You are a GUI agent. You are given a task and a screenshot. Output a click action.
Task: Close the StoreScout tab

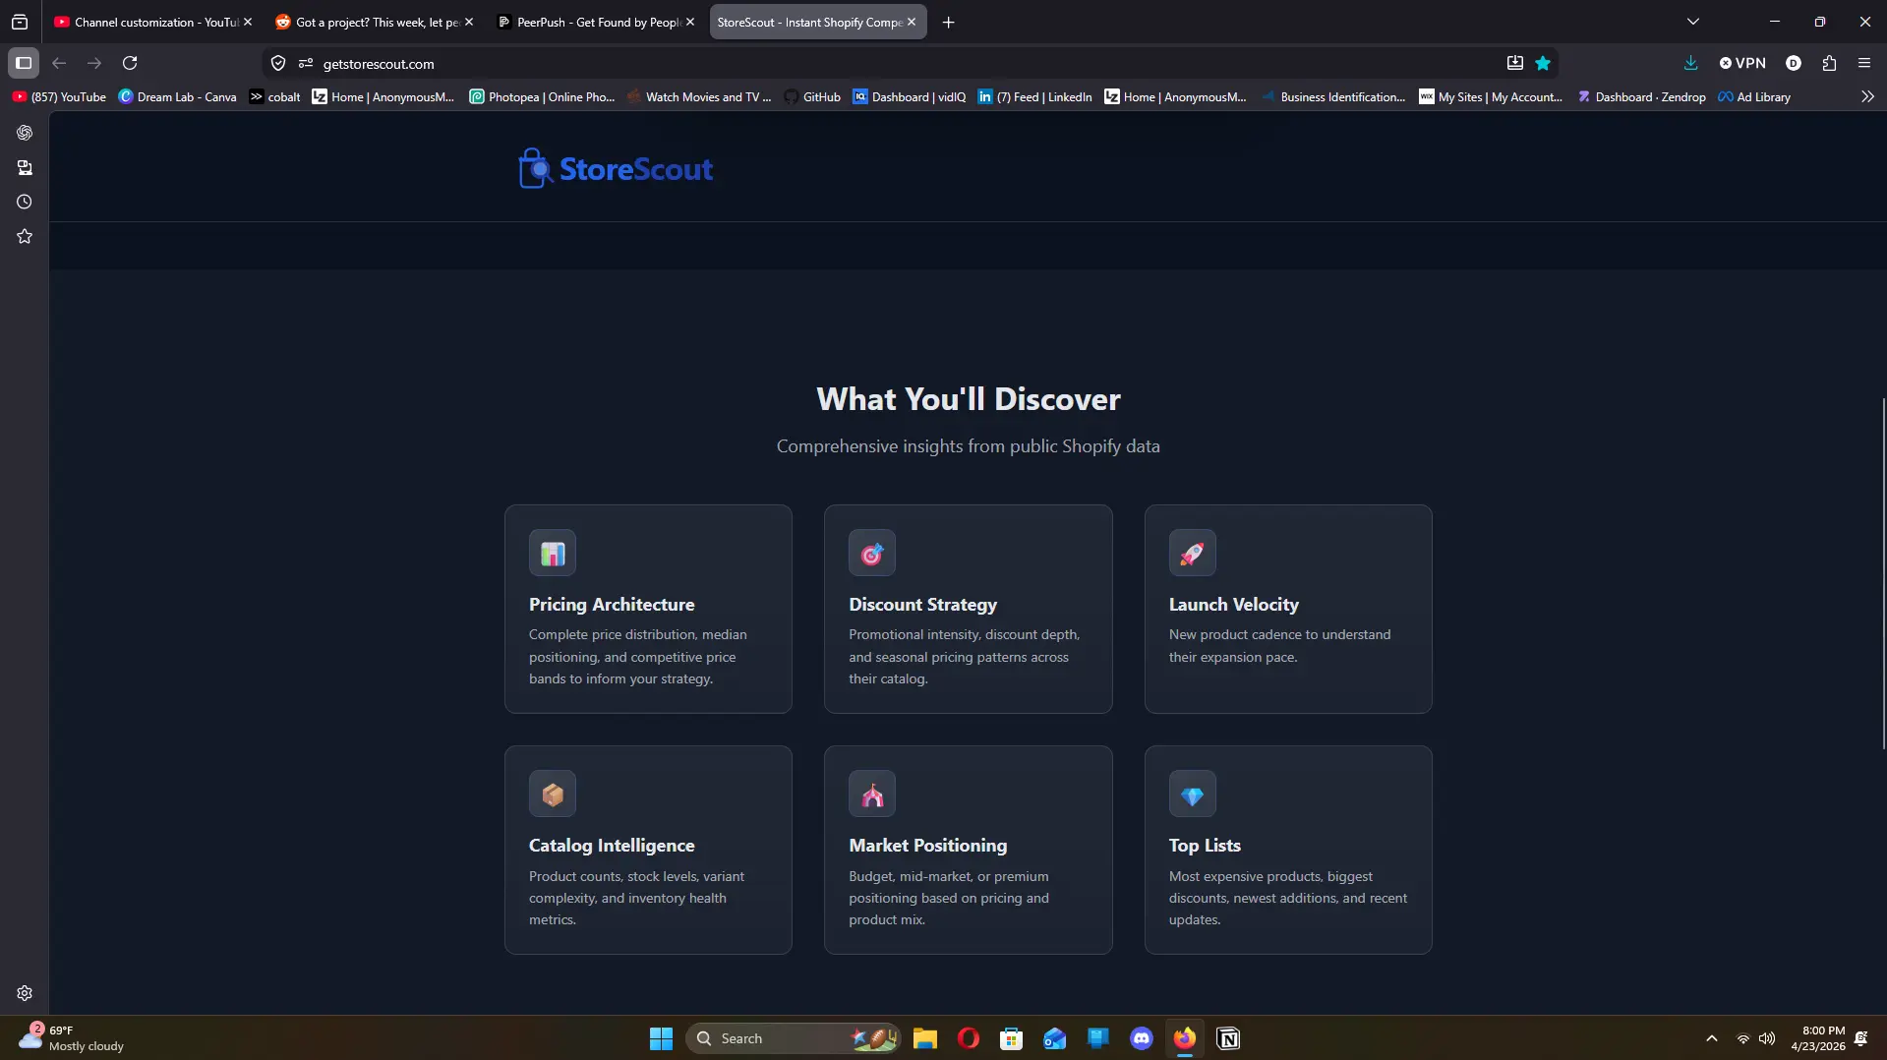[x=912, y=22]
